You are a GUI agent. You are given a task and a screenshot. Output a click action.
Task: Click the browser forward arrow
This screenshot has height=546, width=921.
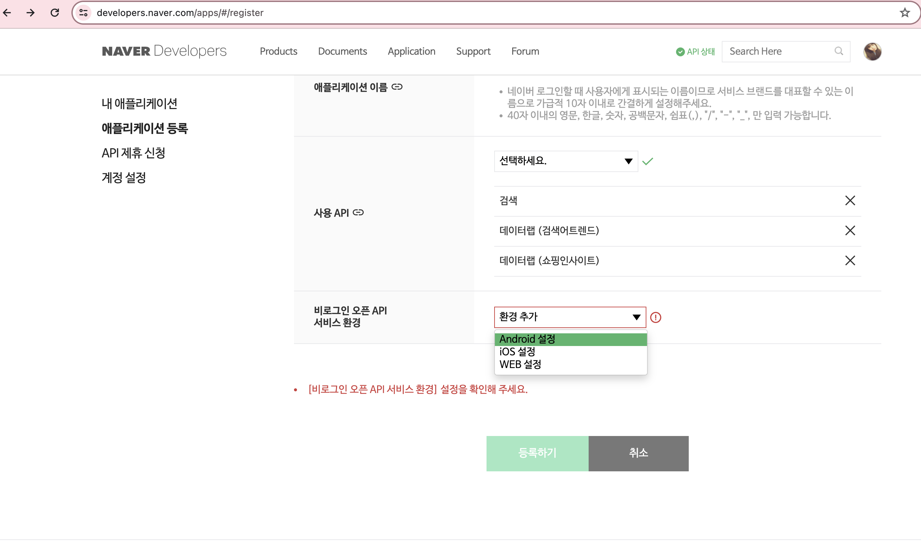pyautogui.click(x=31, y=13)
